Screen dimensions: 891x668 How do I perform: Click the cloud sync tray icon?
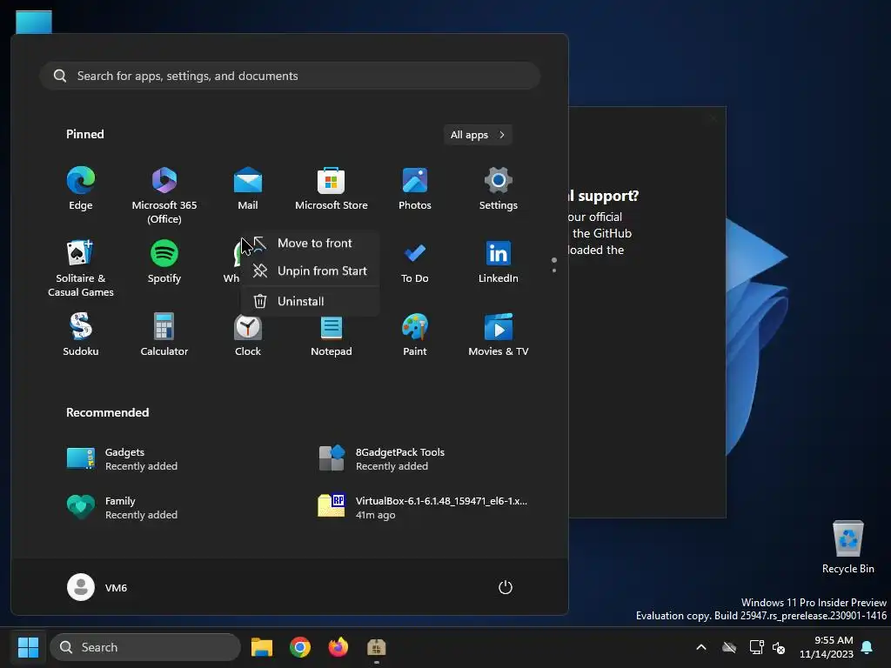tap(729, 647)
